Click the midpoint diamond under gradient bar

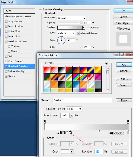point(99,131)
